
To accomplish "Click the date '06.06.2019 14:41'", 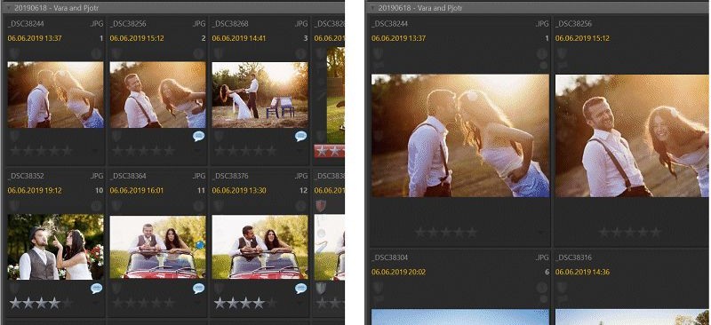I will pyautogui.click(x=238, y=38).
